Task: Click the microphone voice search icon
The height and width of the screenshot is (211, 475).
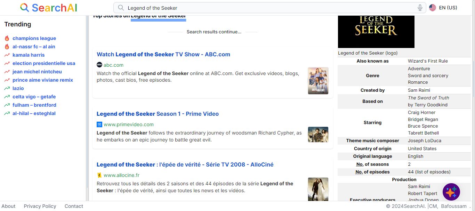Action: [x=420, y=8]
